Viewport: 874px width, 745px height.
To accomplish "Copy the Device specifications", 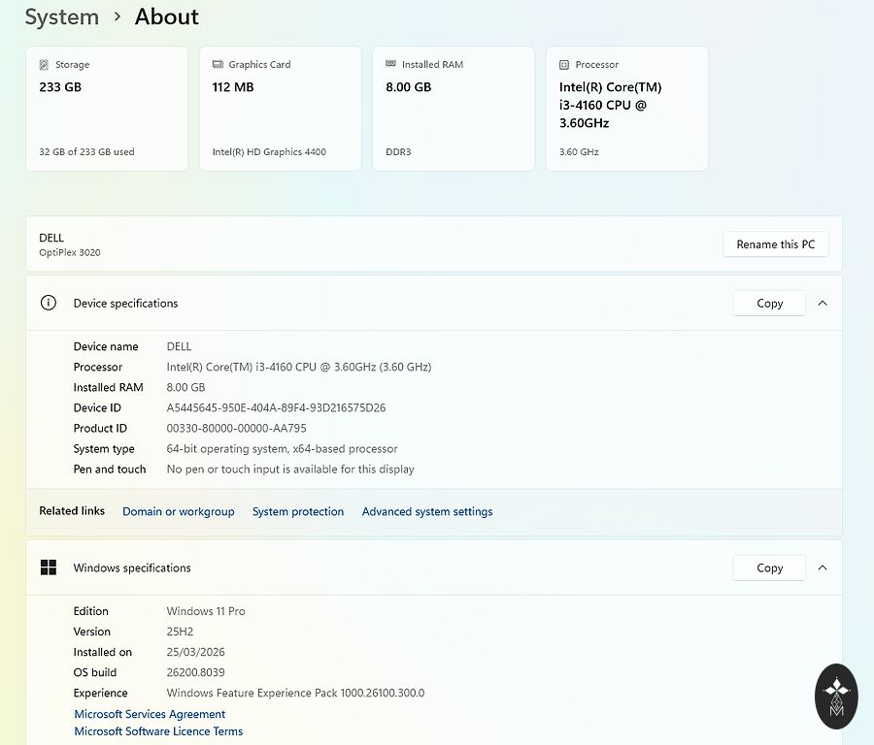I will click(769, 303).
